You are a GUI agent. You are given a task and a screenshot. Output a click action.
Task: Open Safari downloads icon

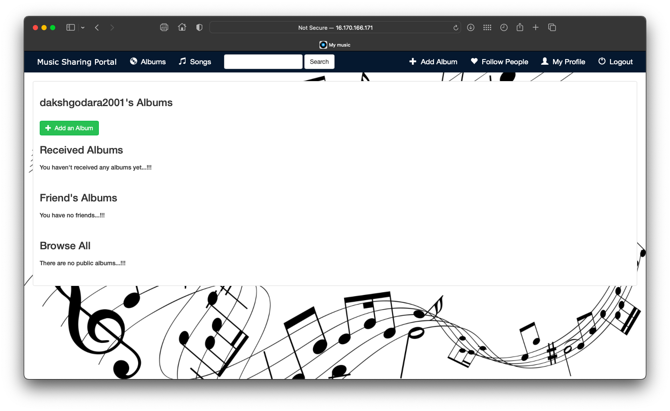click(471, 27)
